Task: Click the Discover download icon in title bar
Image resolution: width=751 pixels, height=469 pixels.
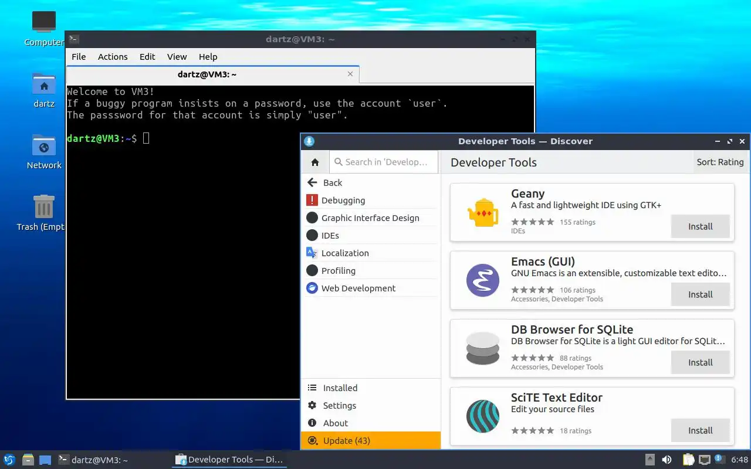Action: [309, 141]
